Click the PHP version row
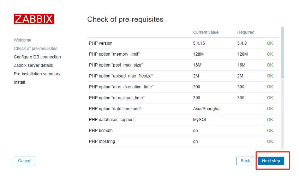 click(x=101, y=43)
